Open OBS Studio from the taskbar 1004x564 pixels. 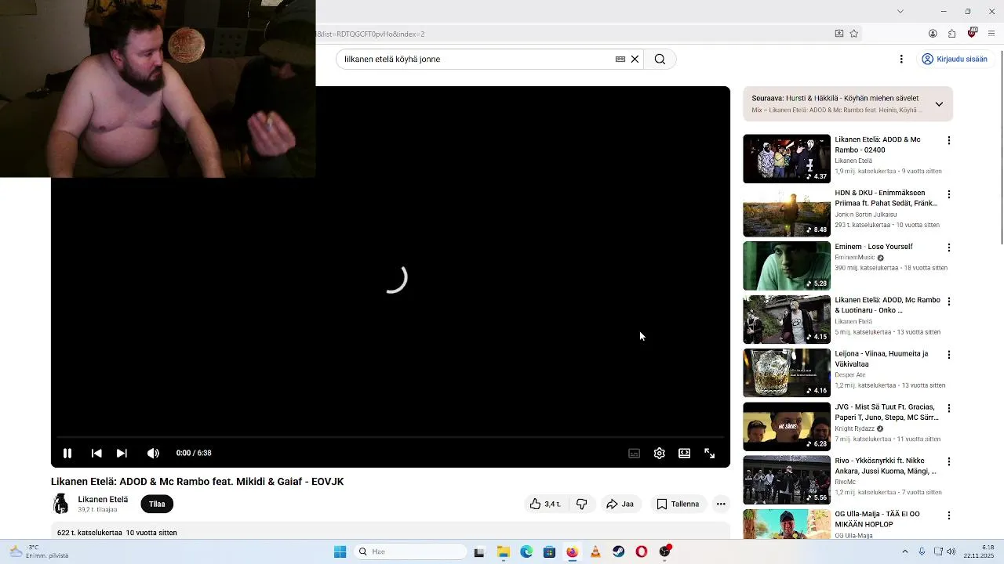click(x=665, y=551)
